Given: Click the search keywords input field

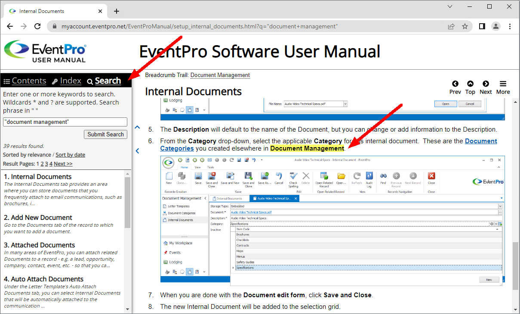Looking at the screenshot, I should [x=65, y=122].
